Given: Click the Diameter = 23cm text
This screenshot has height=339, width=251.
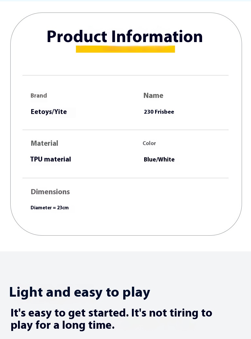Looking at the screenshot, I should click(50, 208).
